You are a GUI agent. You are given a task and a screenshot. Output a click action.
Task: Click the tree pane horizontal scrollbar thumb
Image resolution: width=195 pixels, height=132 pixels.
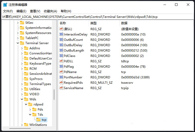pyautogui.click(x=20, y=128)
